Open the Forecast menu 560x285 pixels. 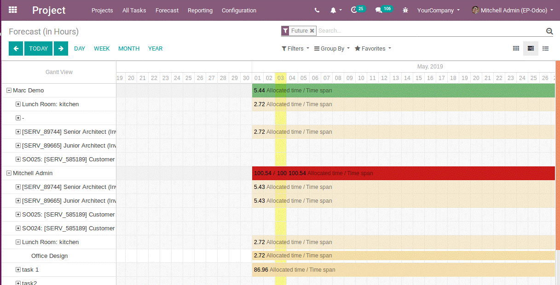pyautogui.click(x=167, y=10)
